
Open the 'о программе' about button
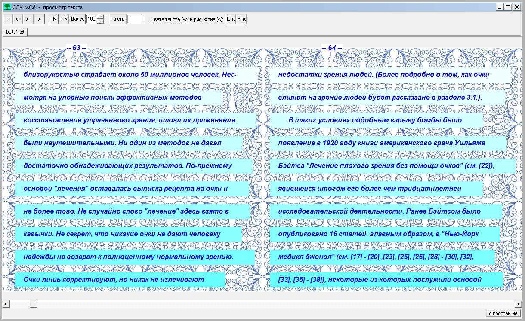[503, 313]
